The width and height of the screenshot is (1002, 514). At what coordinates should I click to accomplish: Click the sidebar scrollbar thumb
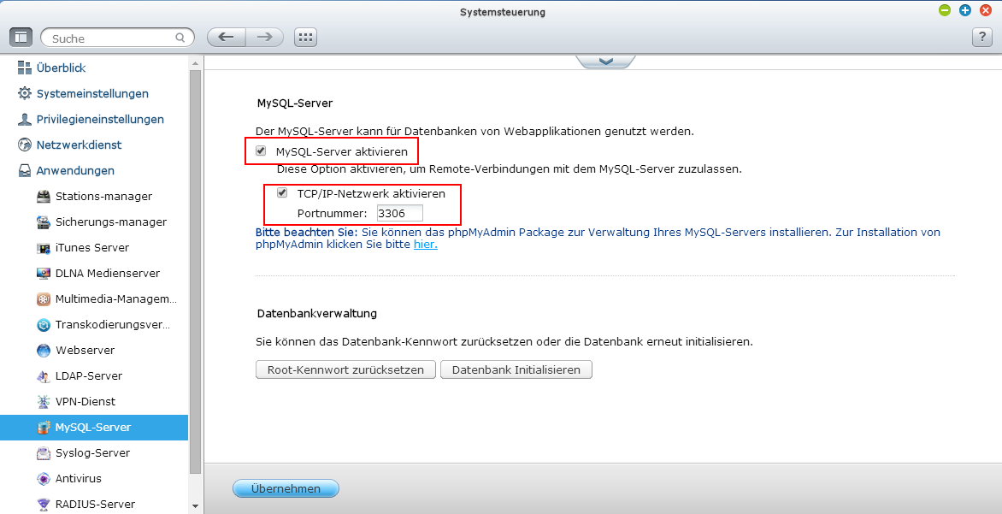pyautogui.click(x=195, y=271)
